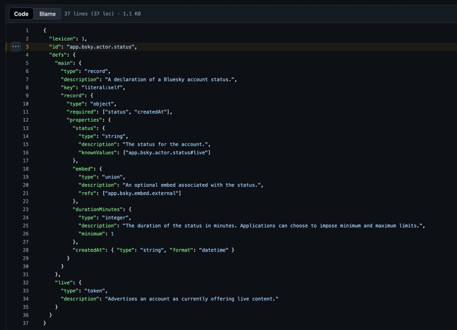Click the "embed" key

[83, 169]
